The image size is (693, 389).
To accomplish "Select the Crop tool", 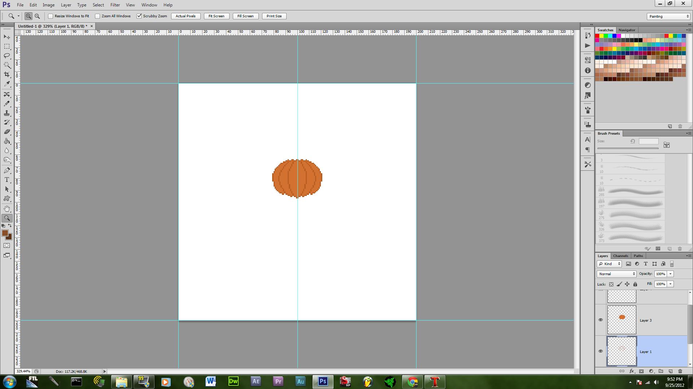I will 7,75.
